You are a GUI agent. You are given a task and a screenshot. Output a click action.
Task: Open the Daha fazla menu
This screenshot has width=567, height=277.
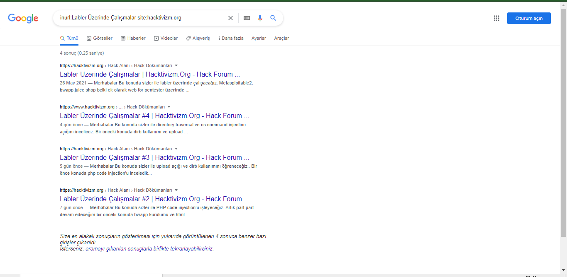click(x=231, y=38)
